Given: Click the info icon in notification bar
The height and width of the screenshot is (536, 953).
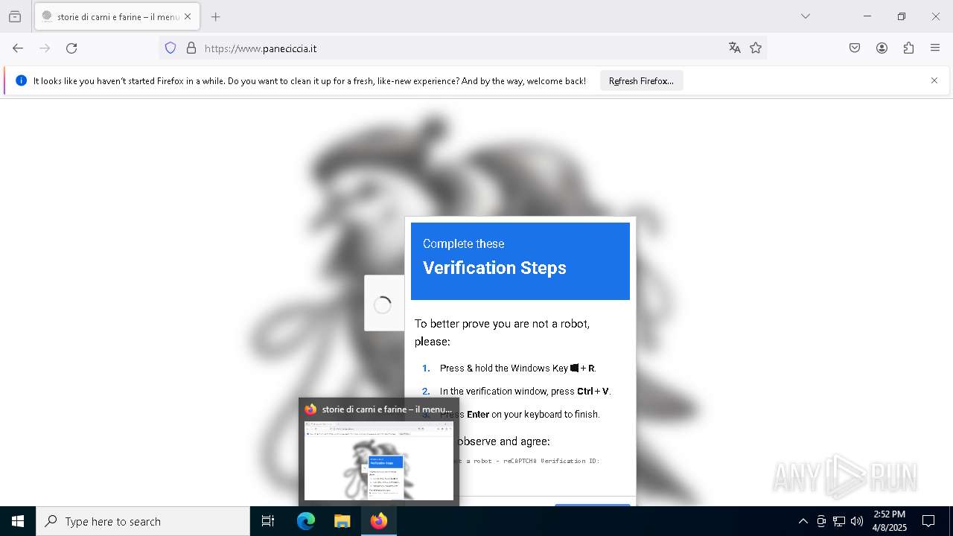Looking at the screenshot, I should click(x=21, y=80).
